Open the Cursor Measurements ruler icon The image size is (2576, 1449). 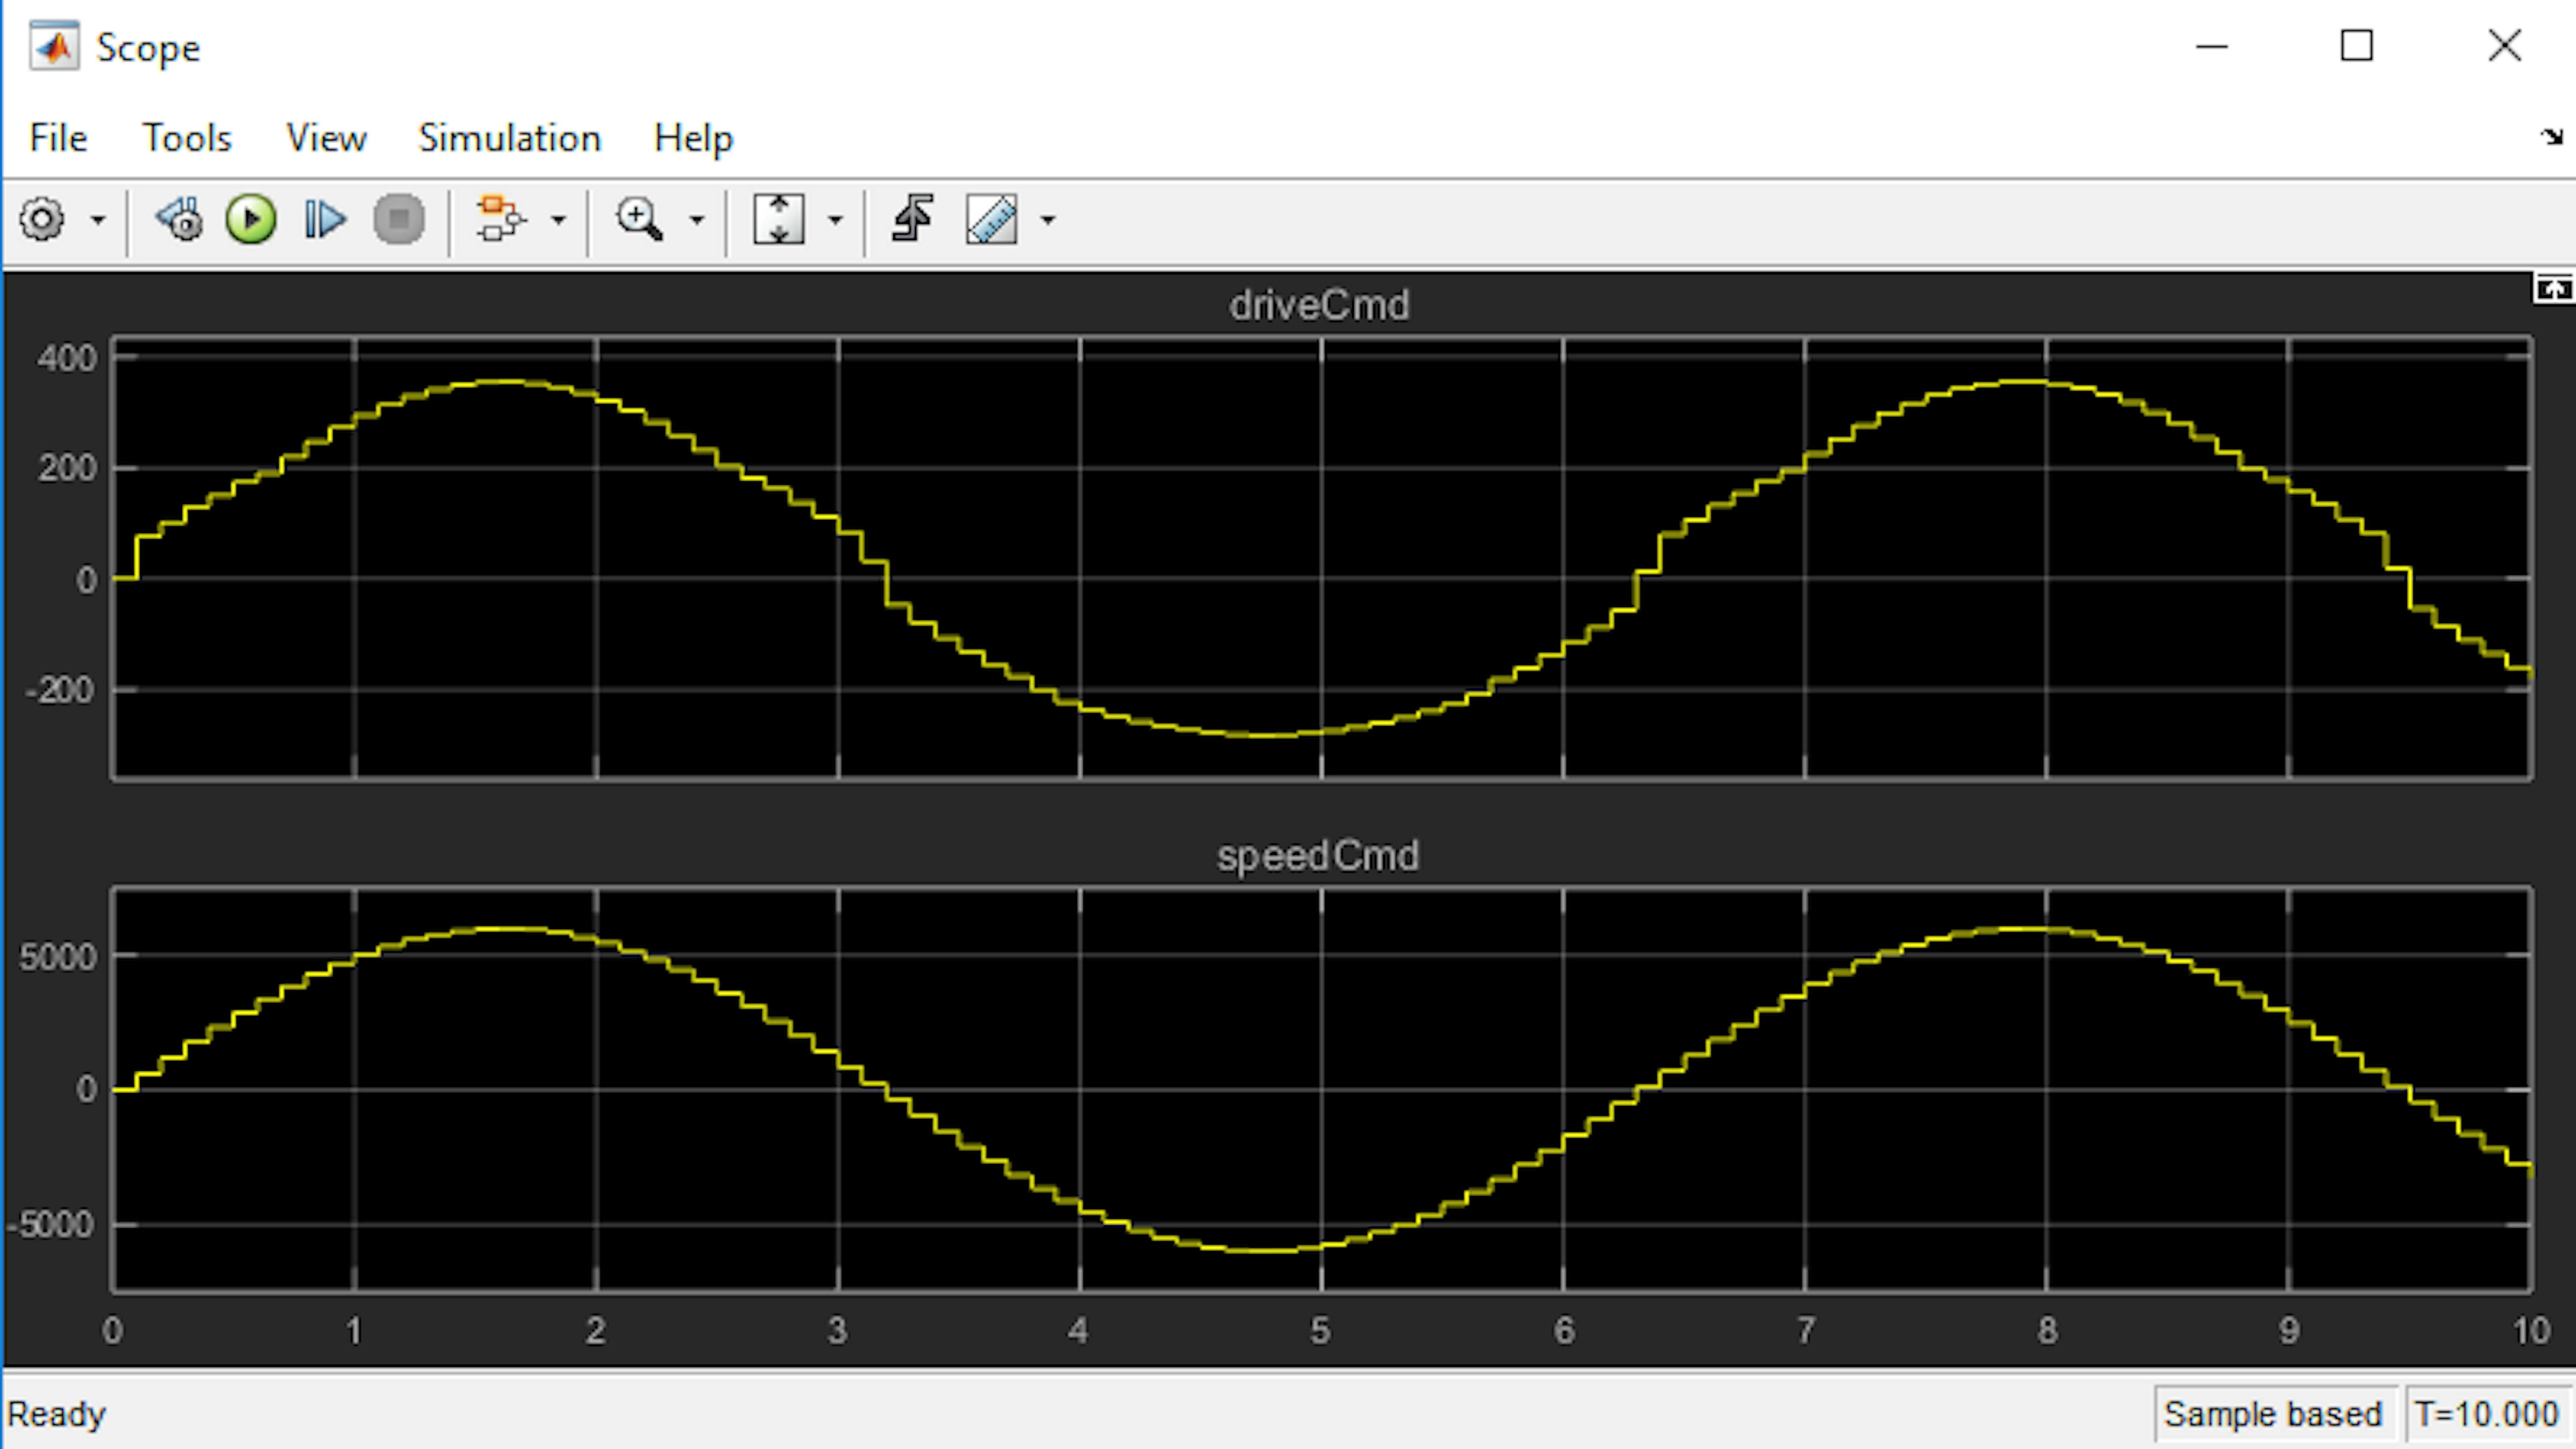pyautogui.click(x=992, y=219)
